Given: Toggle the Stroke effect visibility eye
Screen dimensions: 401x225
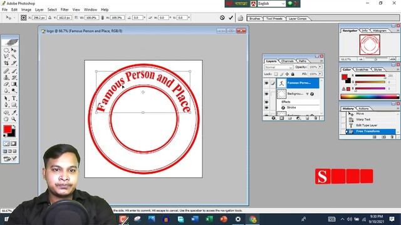Looking at the screenshot, I should (266, 107).
